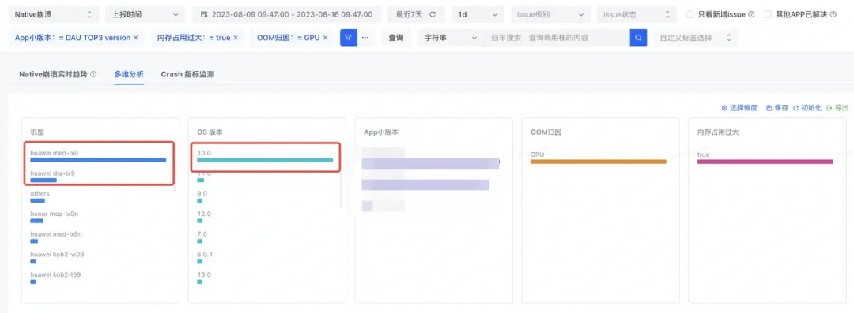Open the ellipsis more-filters icon
Screen dimensions: 854x313
coord(365,38)
